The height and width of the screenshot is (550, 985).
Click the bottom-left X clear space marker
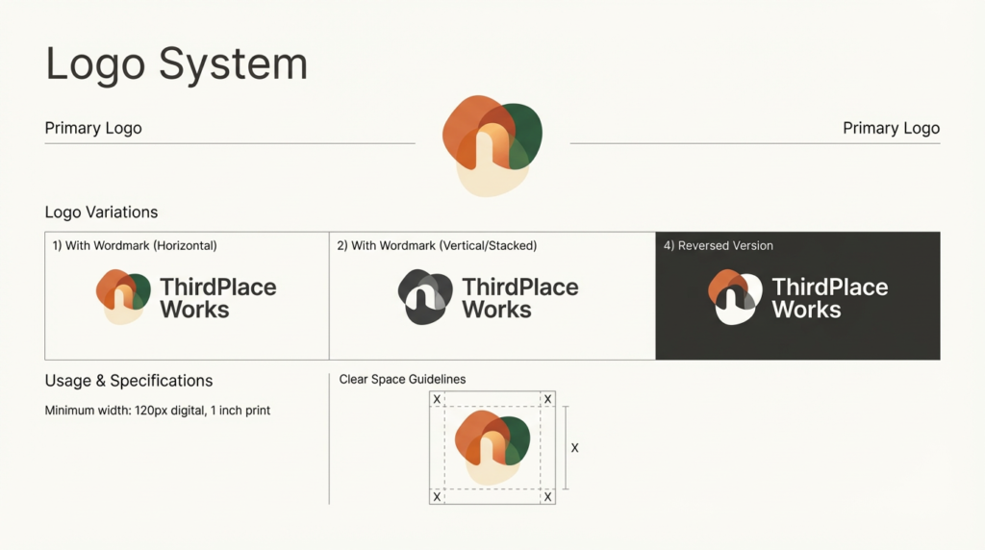tap(437, 496)
